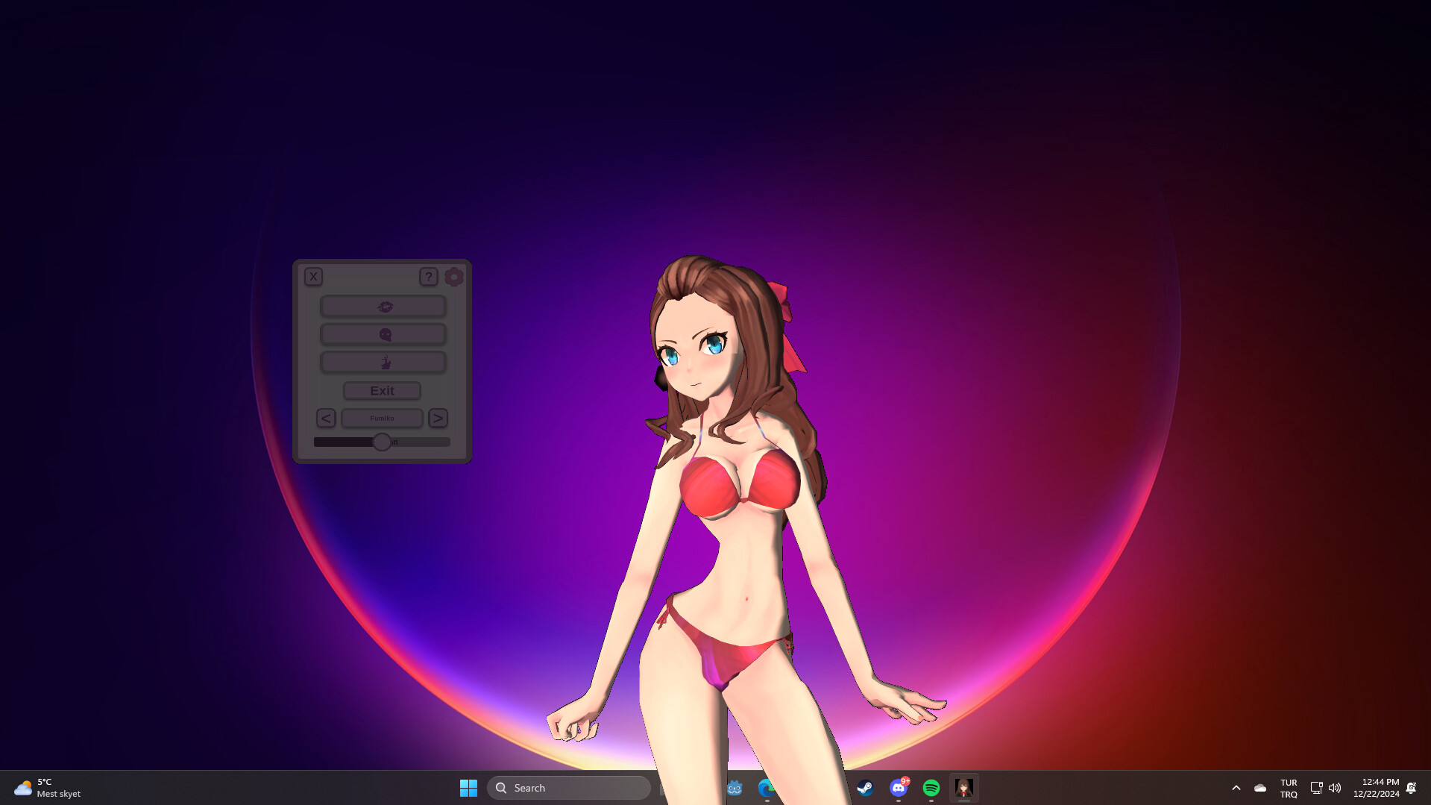Close the panel with the X button
1431x805 pixels.
coord(313,277)
